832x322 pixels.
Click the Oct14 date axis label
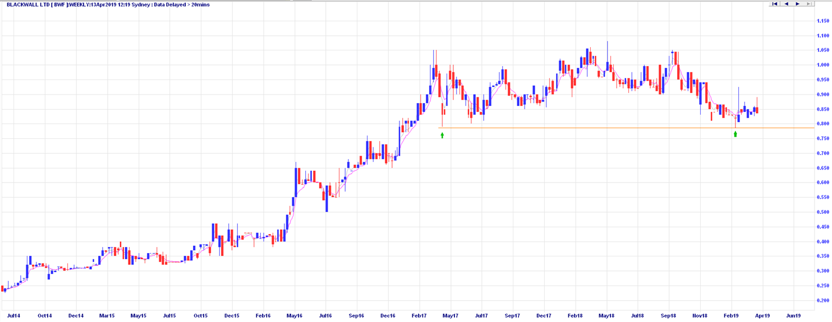(45, 316)
